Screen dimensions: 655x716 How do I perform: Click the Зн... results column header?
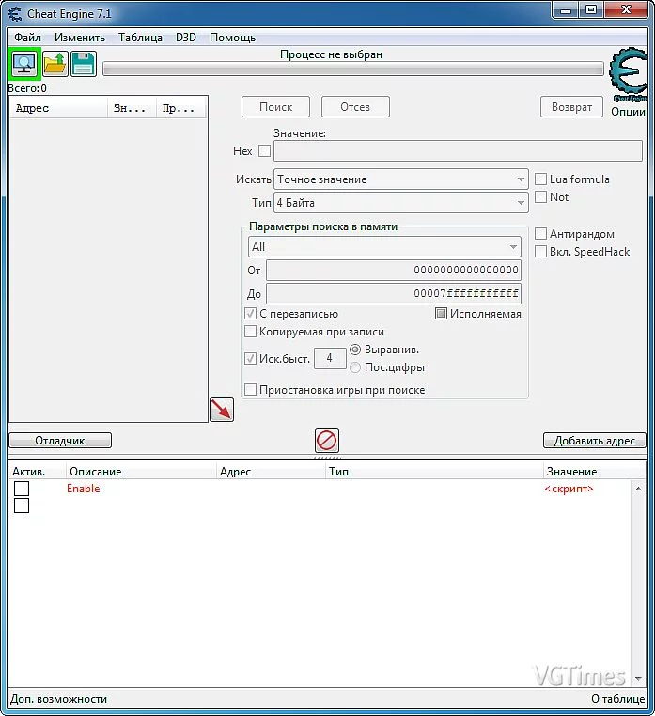coord(132,108)
